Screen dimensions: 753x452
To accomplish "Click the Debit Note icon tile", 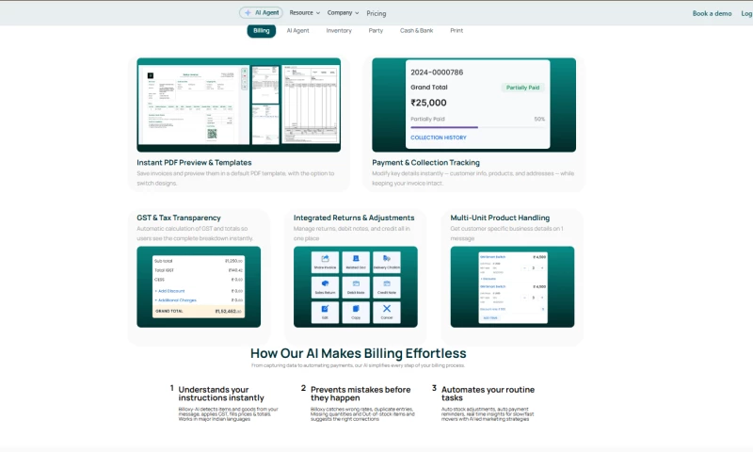I will (x=356, y=287).
